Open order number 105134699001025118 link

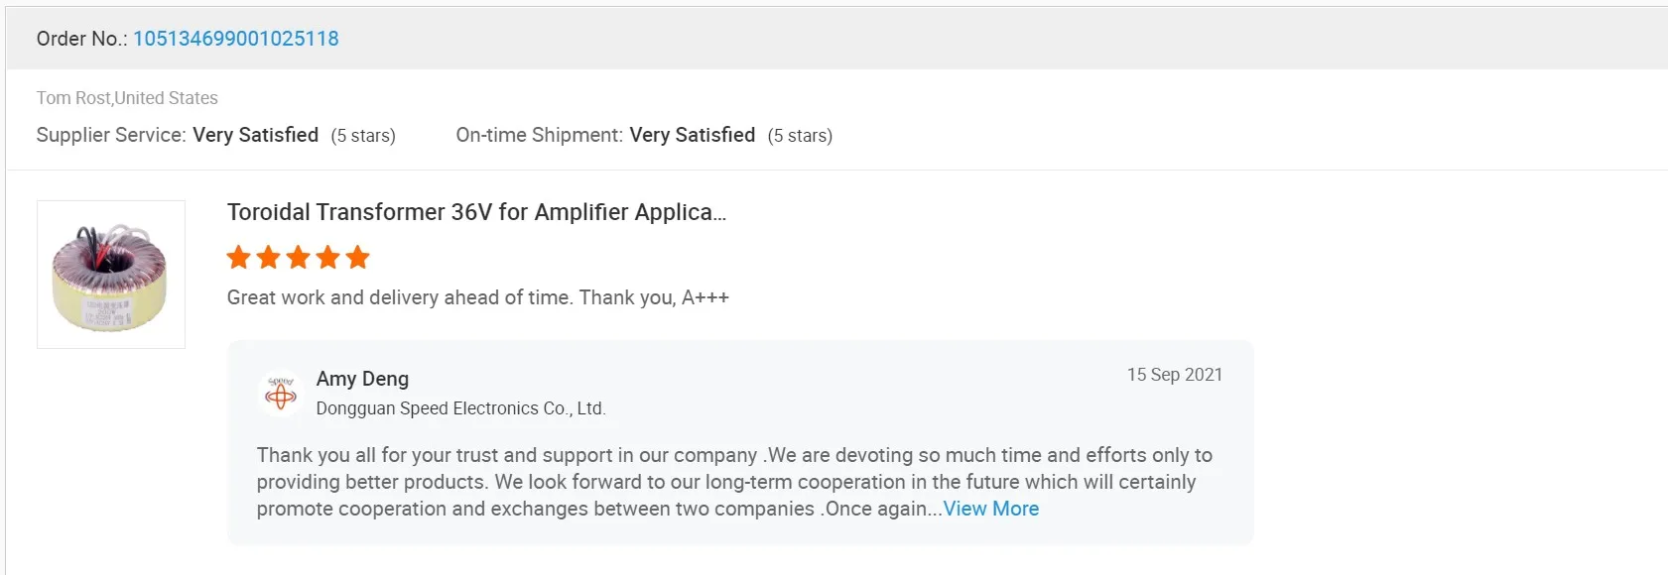point(236,39)
